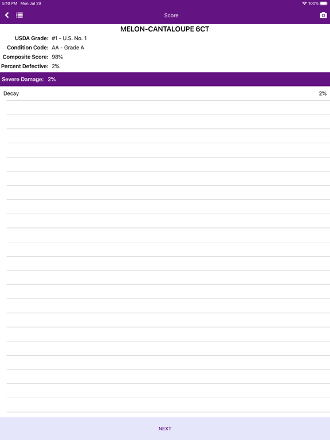The width and height of the screenshot is (330, 440).
Task: Tap the NEXT button
Action: pos(165,429)
